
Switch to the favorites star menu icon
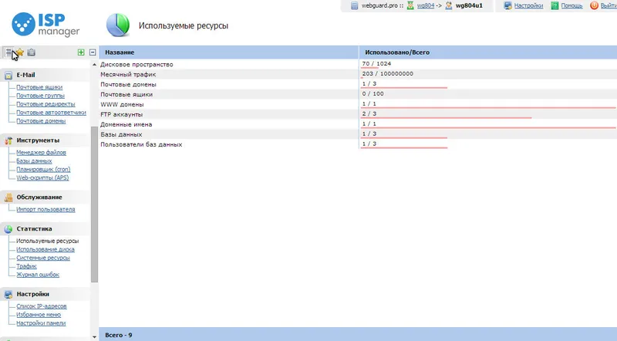[20, 52]
